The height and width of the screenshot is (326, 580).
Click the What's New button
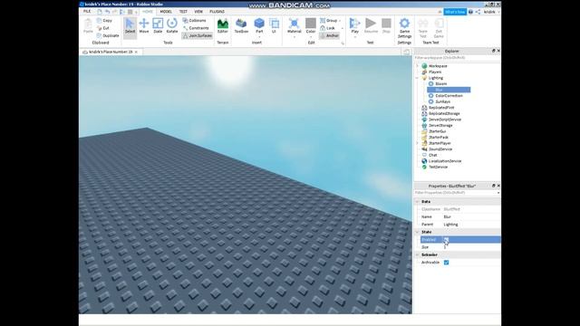pos(455,12)
